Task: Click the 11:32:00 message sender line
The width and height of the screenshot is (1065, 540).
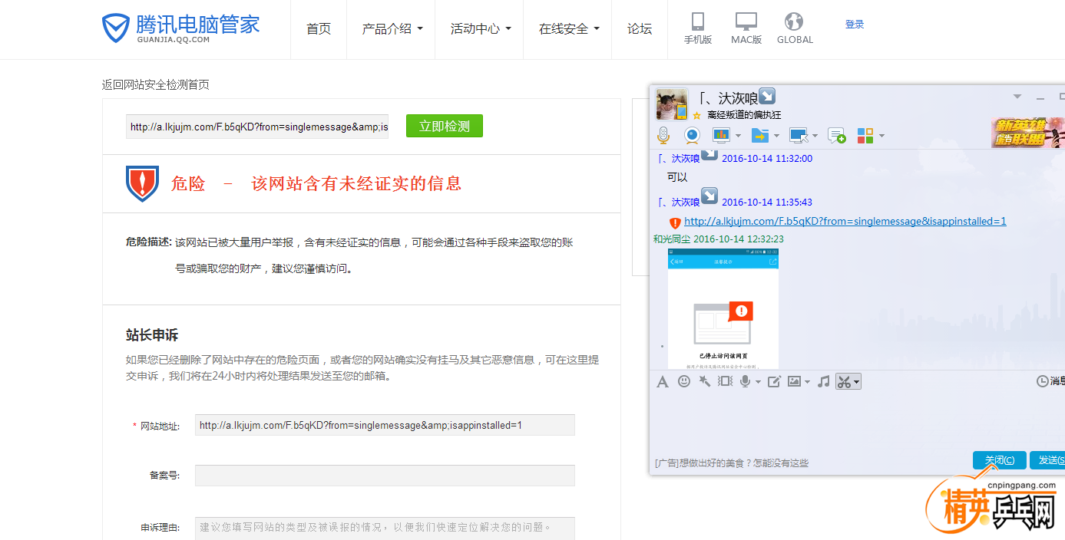Action: [x=735, y=158]
